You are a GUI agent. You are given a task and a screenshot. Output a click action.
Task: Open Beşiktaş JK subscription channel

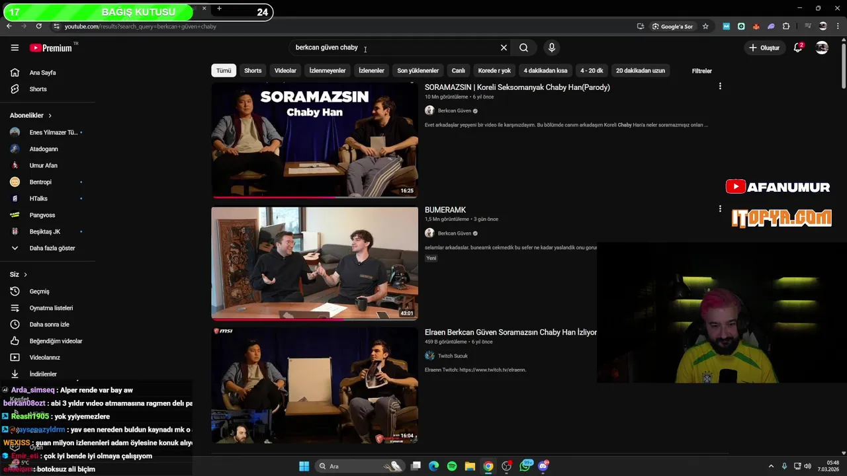[45, 231]
